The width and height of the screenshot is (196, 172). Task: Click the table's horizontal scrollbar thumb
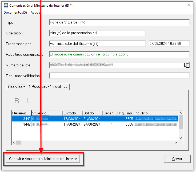point(18,143)
